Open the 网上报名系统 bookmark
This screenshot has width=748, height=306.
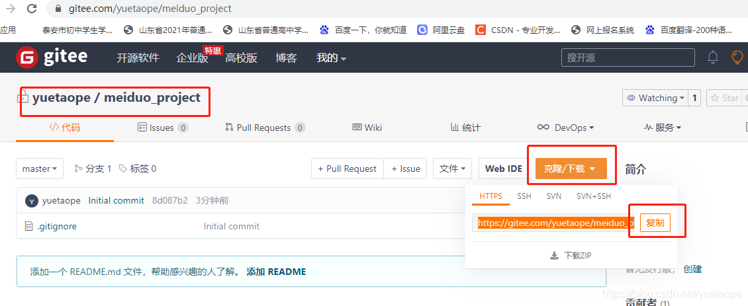coord(603,30)
